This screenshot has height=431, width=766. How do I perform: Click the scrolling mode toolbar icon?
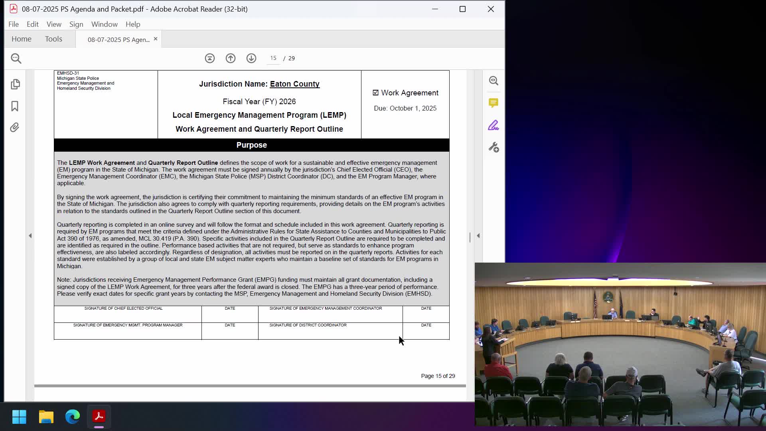coord(210,58)
